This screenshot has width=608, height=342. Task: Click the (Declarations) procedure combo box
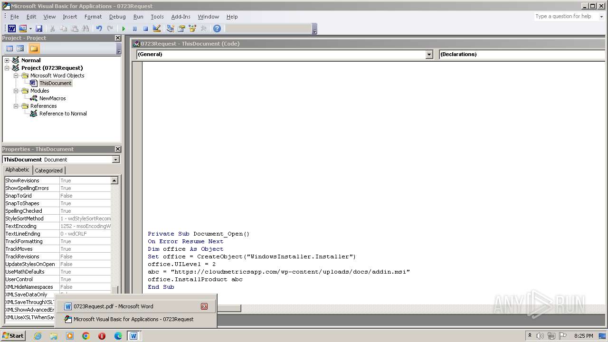(522, 54)
